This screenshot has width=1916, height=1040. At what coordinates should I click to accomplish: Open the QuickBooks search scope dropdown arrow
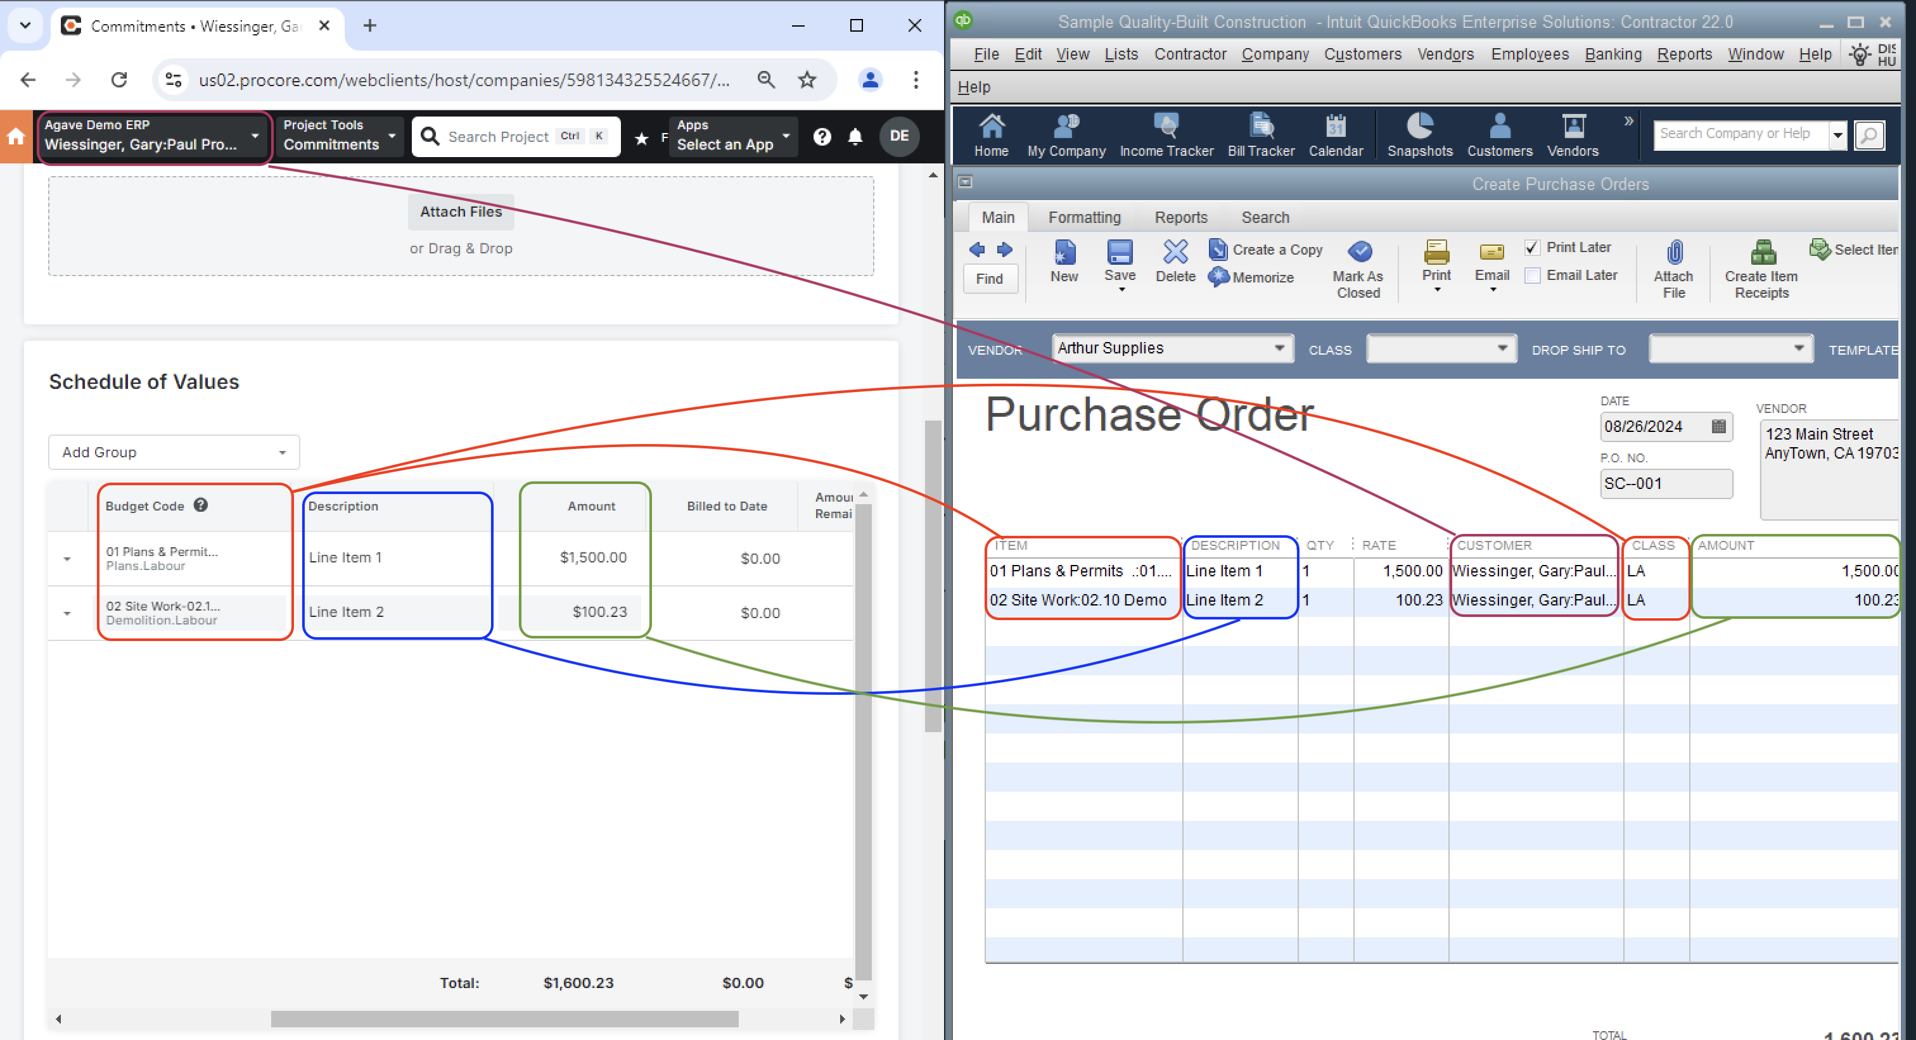[1837, 136]
